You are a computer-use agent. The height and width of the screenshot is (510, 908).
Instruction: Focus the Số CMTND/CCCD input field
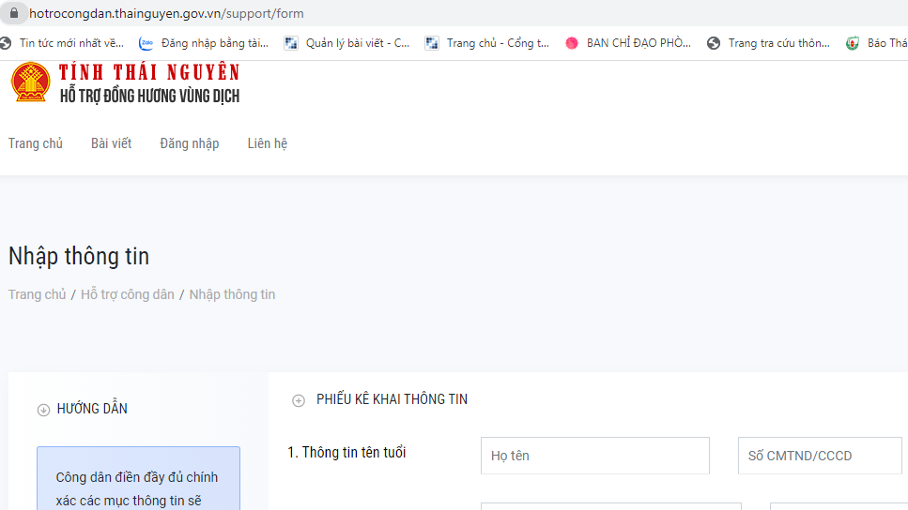(820, 456)
